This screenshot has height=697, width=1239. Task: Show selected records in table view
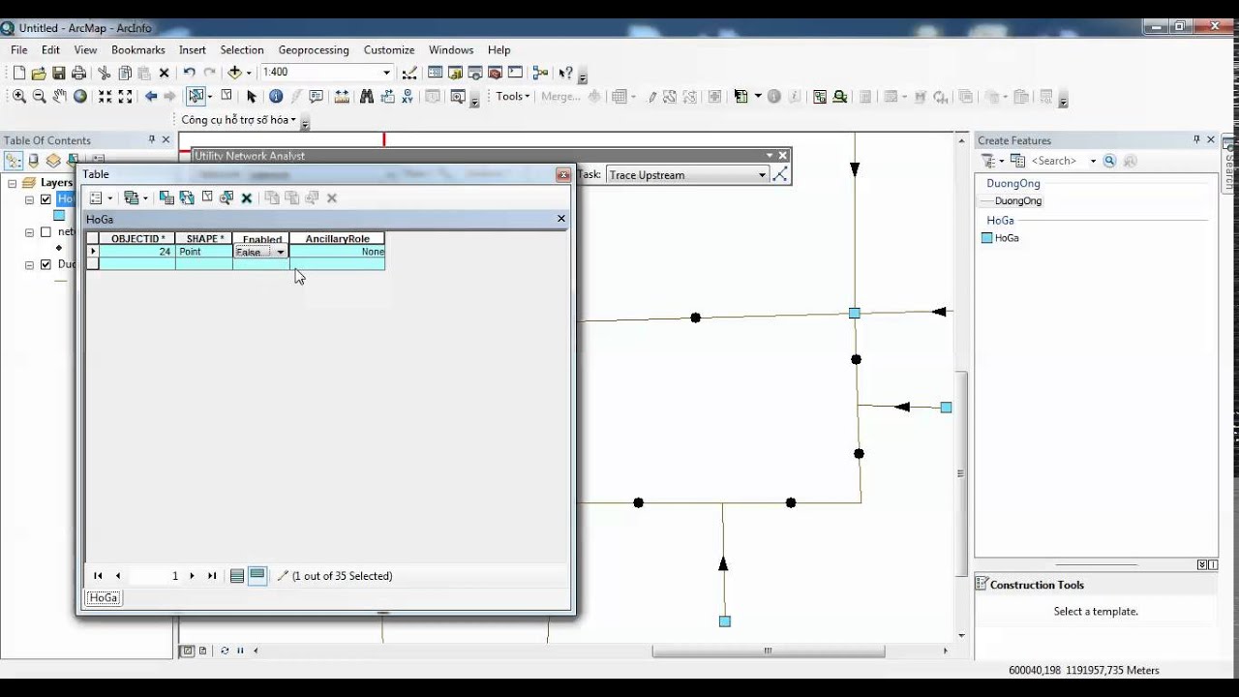click(x=257, y=576)
